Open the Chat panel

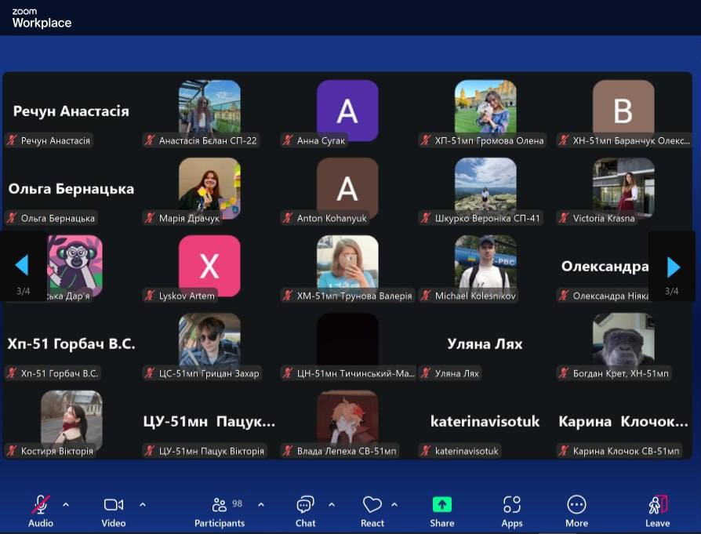point(305,505)
